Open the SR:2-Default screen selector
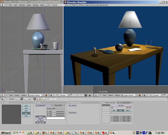This screenshot has height=135, width=168. pyautogui.click(x=52, y=5)
